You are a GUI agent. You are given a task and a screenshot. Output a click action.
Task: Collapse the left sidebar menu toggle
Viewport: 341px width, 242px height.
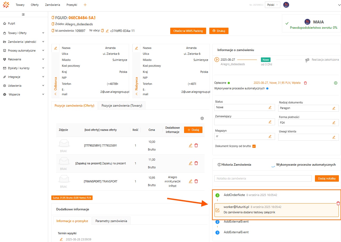tap(23, 14)
